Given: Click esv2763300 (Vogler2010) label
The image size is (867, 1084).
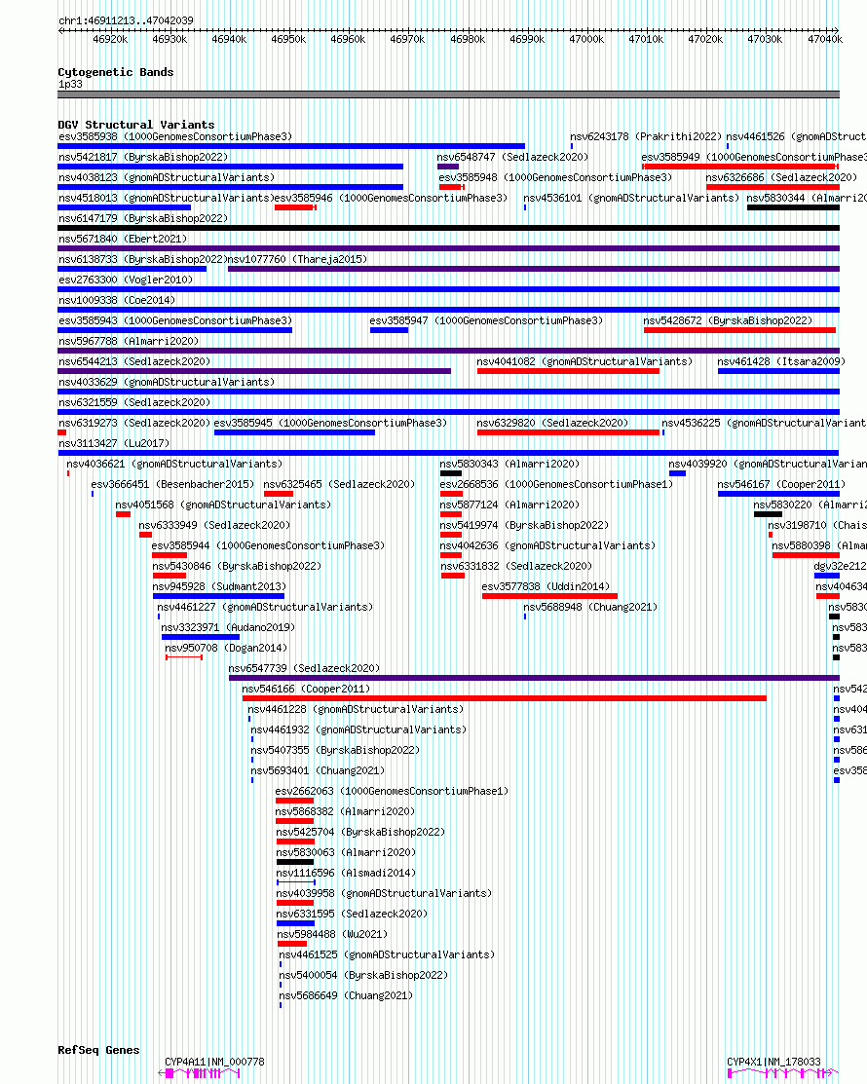Looking at the screenshot, I should point(125,280).
